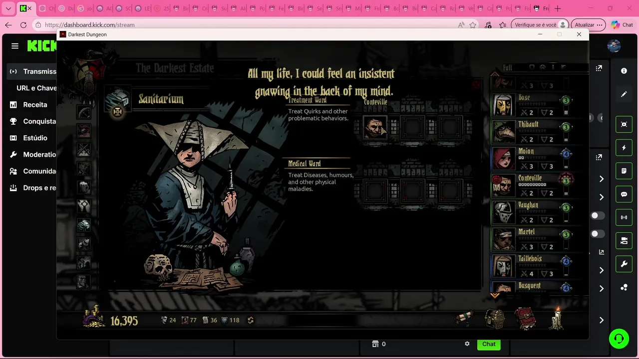Image resolution: width=639 pixels, height=359 pixels.
Task: Open the red journal book icon
Action: (x=526, y=319)
